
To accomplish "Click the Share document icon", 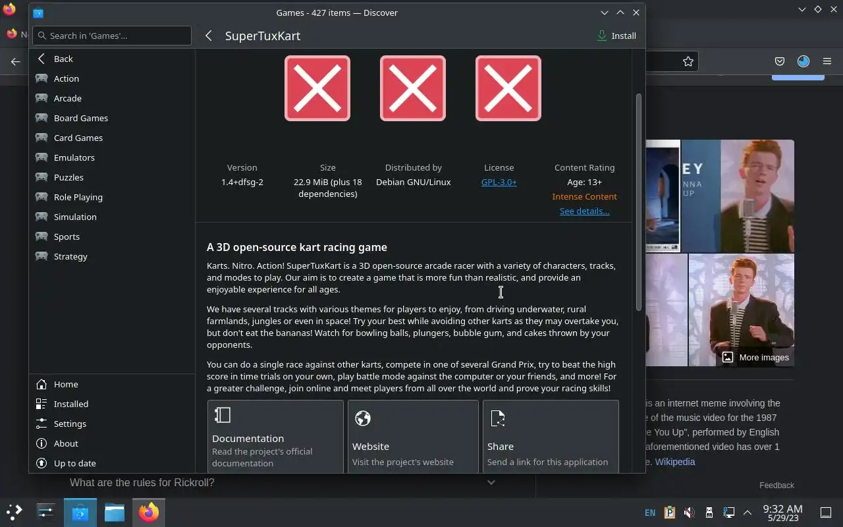I will pos(498,418).
